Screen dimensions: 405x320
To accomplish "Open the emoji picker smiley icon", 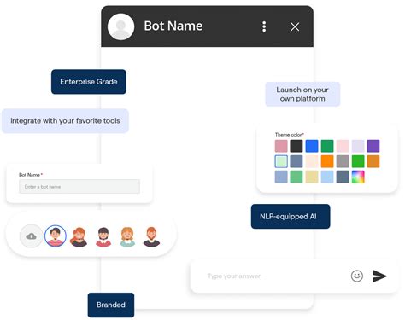I will (x=357, y=276).
